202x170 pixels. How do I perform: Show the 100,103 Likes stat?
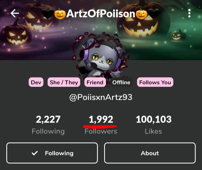[x=153, y=124]
